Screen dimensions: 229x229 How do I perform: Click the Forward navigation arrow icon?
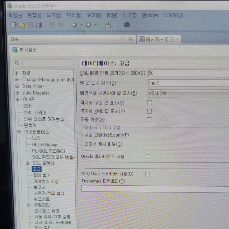tap(88, 25)
